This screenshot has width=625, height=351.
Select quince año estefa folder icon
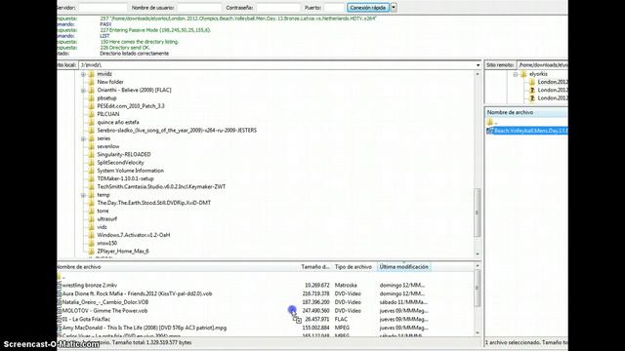(91, 122)
